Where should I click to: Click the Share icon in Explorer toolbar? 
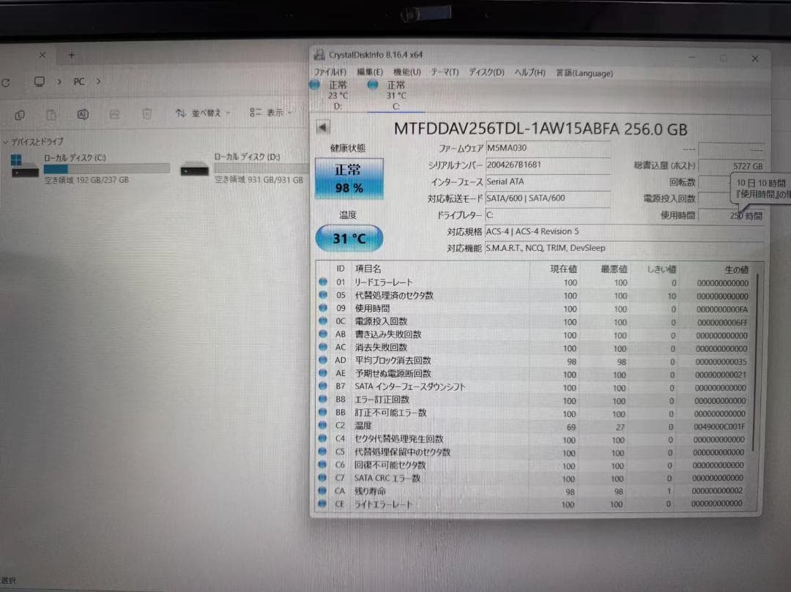[x=115, y=114]
